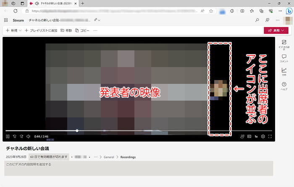Viewport: 294px width, 187px height.
Task: Click the 移動 button
Action: click(x=66, y=31)
